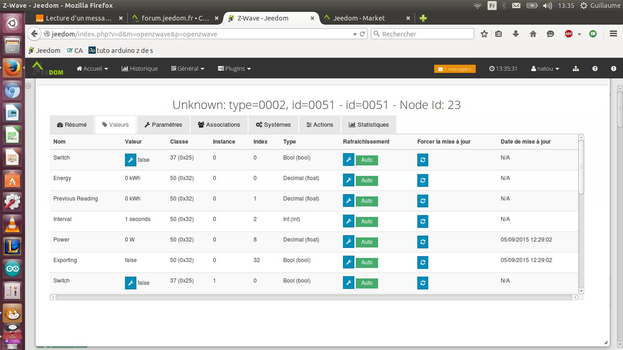Click the Firefox home button

533,34
